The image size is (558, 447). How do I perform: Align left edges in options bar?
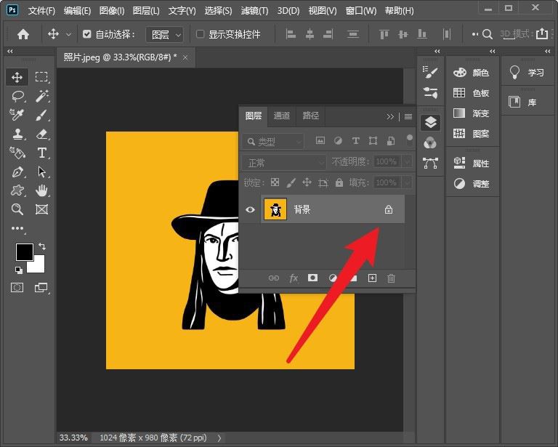pos(291,34)
